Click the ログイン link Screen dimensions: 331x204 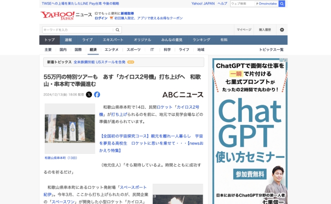[101, 18]
